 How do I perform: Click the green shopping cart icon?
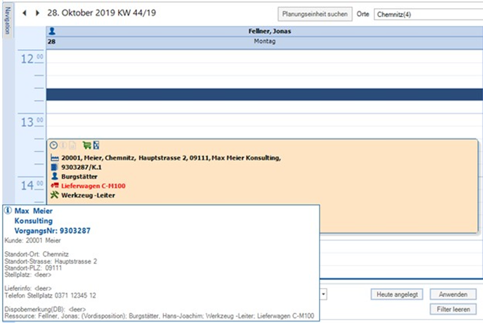click(87, 145)
